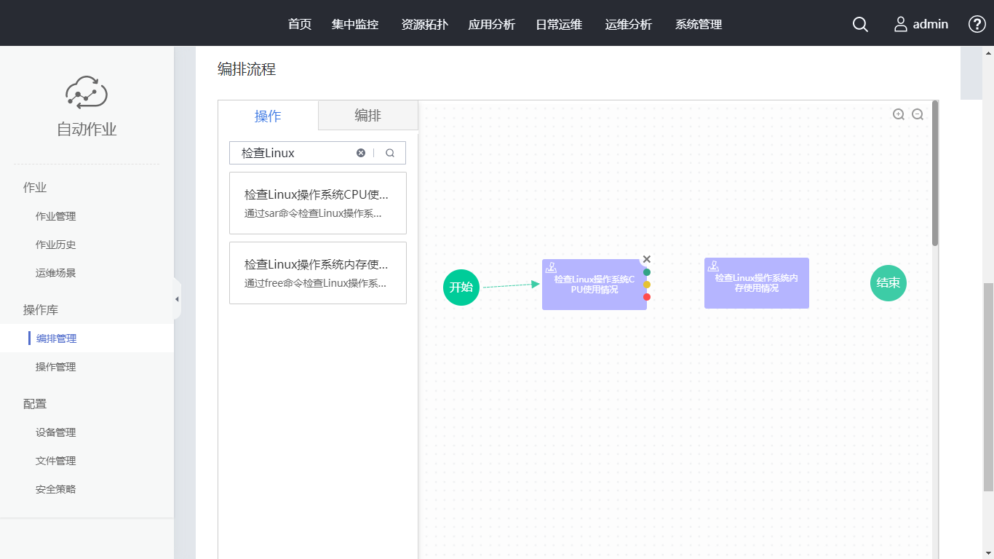Remove the CPU node with its X icon
Viewport: 994px width, 559px height.
[x=647, y=259]
